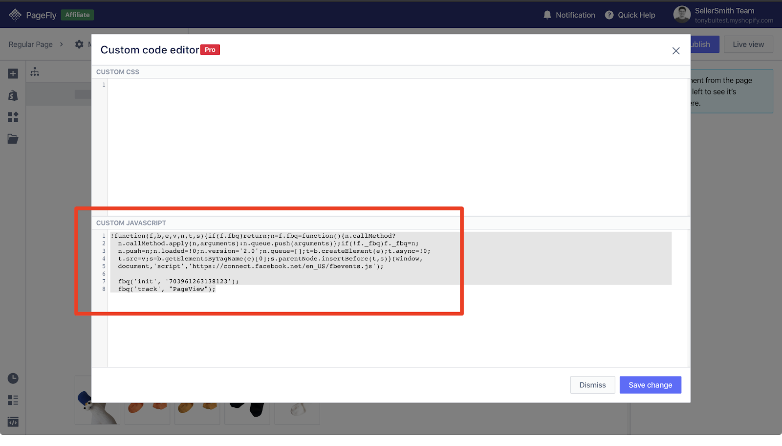Open the add section blocks icon
Image resolution: width=782 pixels, height=446 pixels.
click(x=13, y=117)
